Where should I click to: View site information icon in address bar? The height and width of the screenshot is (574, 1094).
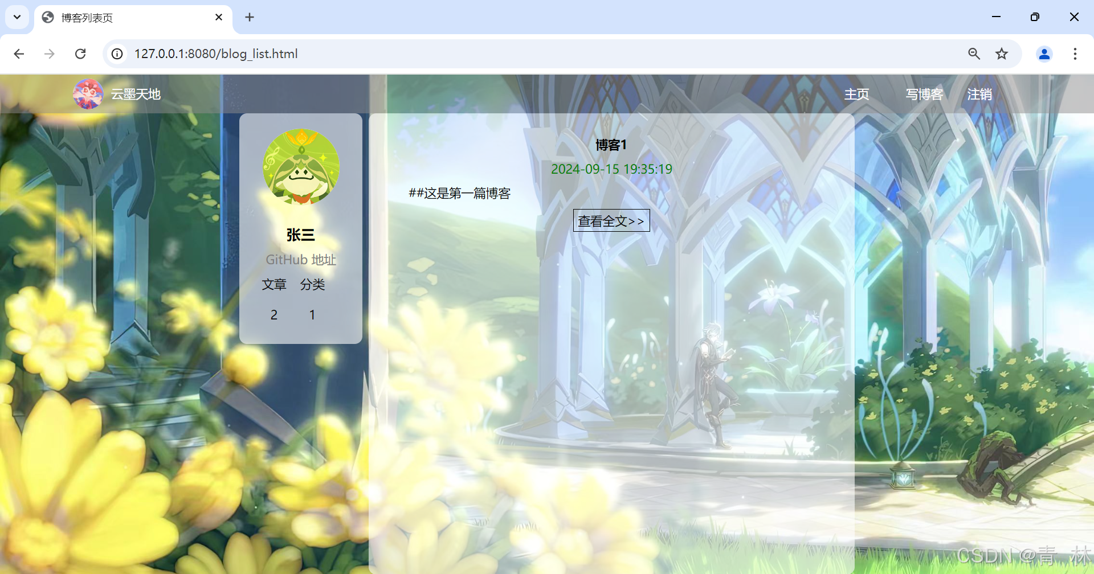[x=117, y=54]
